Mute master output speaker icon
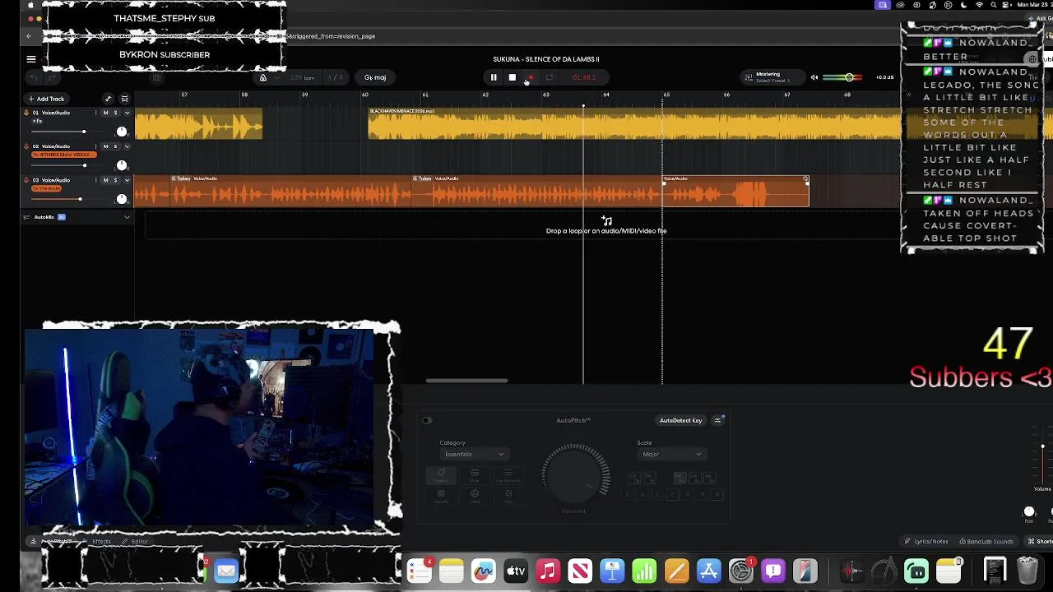The height and width of the screenshot is (592, 1053). pyautogui.click(x=814, y=77)
